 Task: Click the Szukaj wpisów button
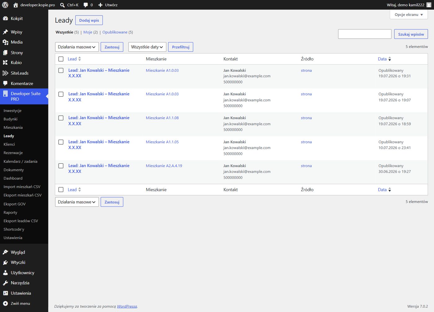411,34
